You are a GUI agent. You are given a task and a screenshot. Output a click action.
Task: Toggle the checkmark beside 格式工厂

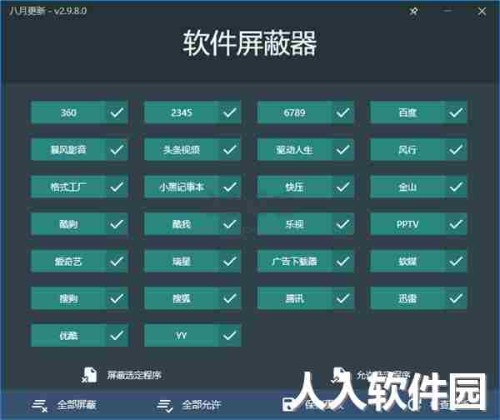coord(117,187)
